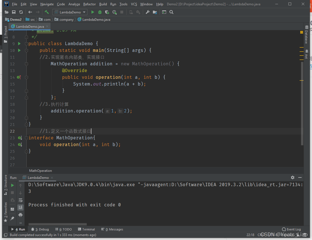Collapse main method fold on line 10
Image resolution: width=312 pixels, height=240 pixels.
coord(26,50)
